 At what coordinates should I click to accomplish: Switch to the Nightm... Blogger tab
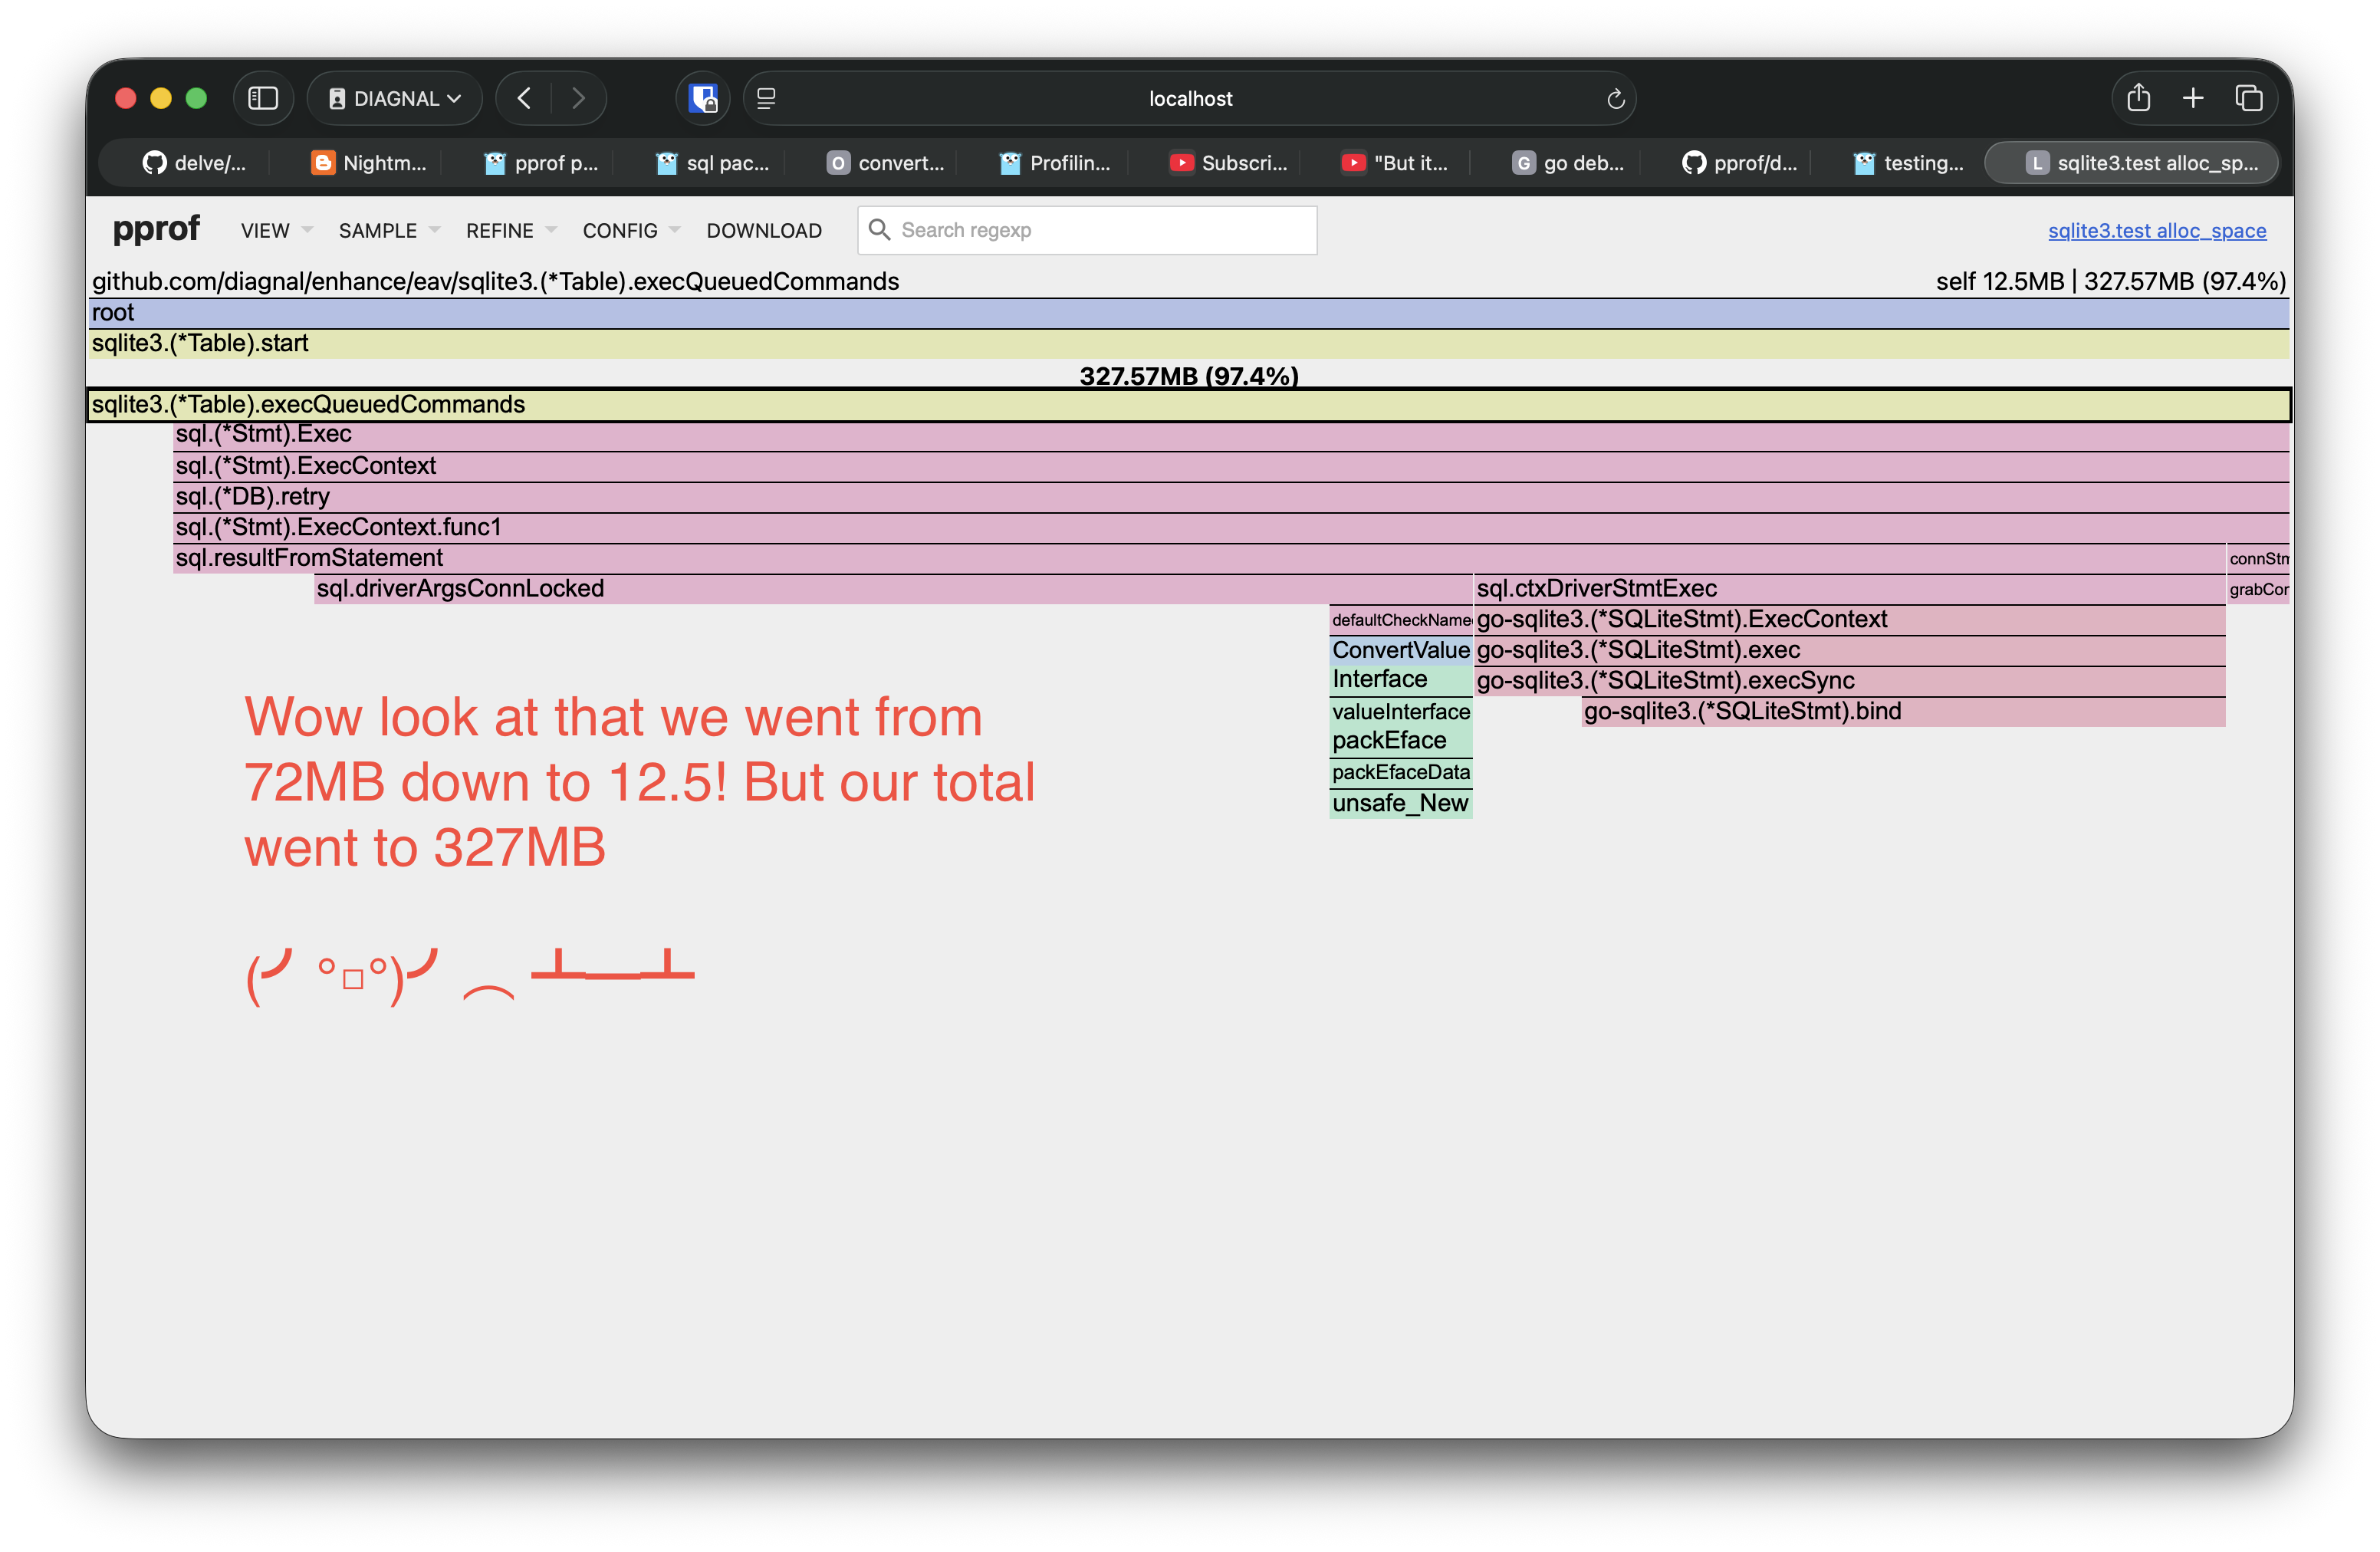(369, 163)
